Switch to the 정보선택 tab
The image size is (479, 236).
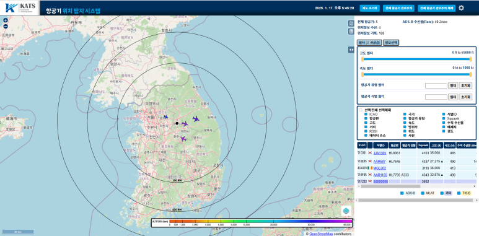tap(391, 43)
